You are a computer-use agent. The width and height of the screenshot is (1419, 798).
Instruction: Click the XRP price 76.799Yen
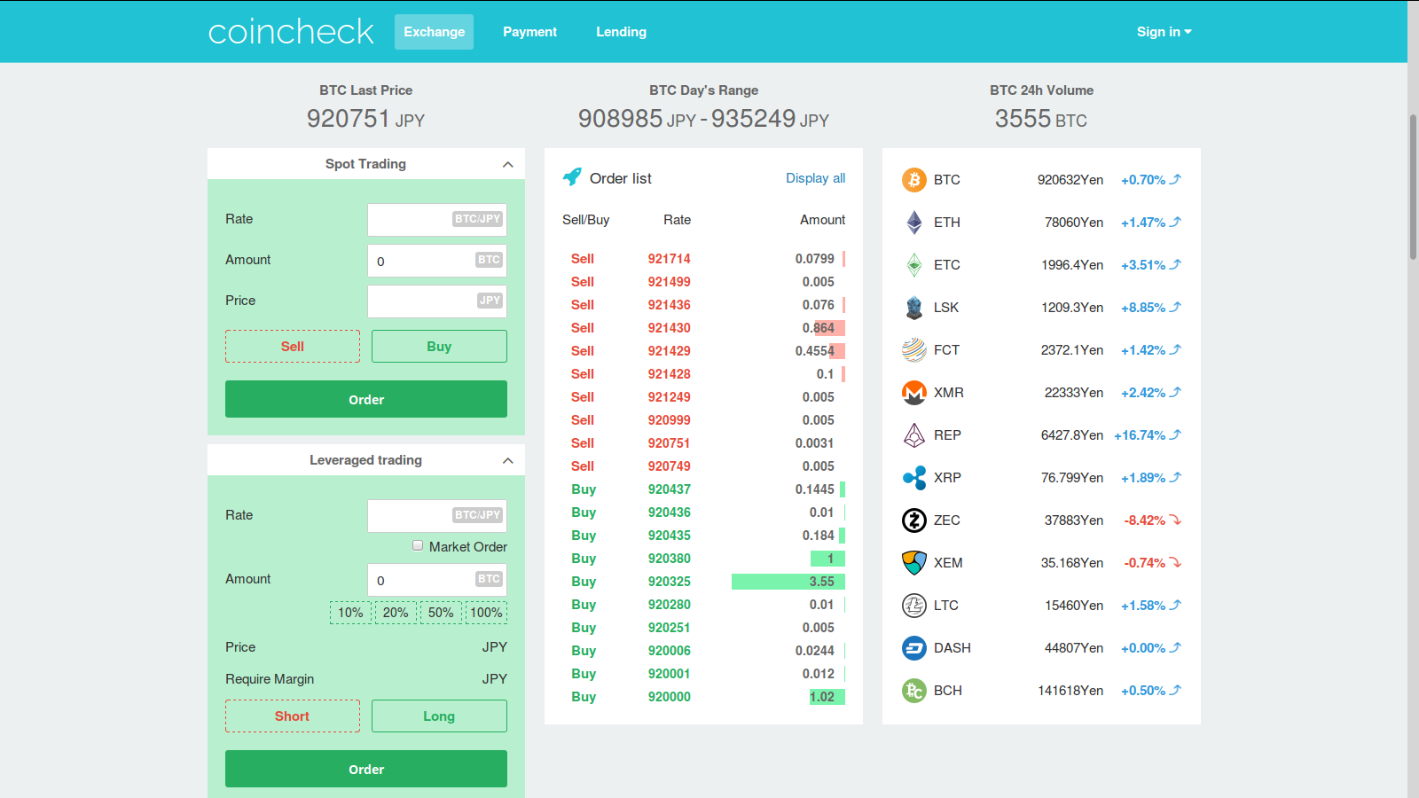[1072, 478]
